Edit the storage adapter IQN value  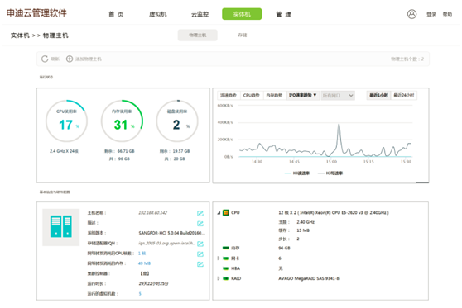coord(200,244)
